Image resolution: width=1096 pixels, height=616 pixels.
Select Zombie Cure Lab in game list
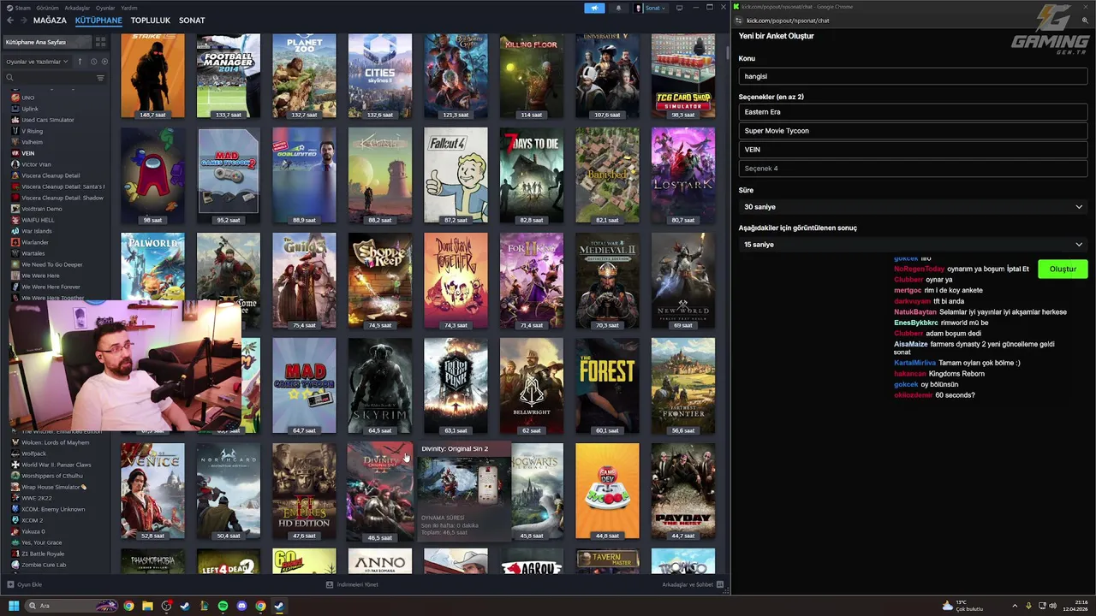43,565
